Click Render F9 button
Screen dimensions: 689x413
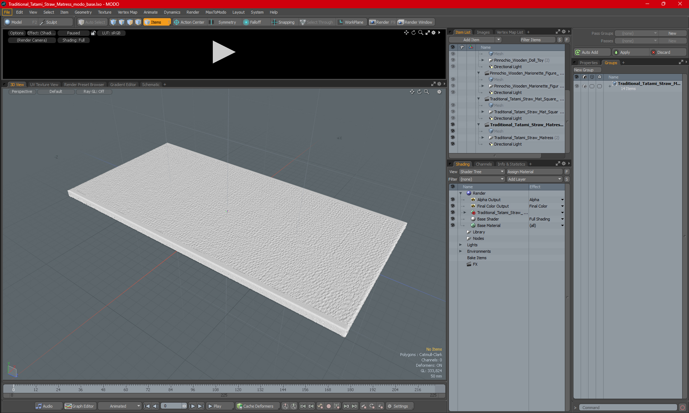(383, 22)
